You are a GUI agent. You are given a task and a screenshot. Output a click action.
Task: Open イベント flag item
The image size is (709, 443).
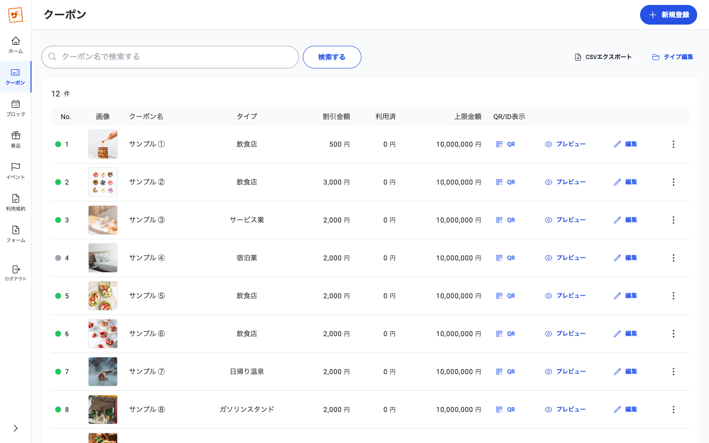(15, 171)
